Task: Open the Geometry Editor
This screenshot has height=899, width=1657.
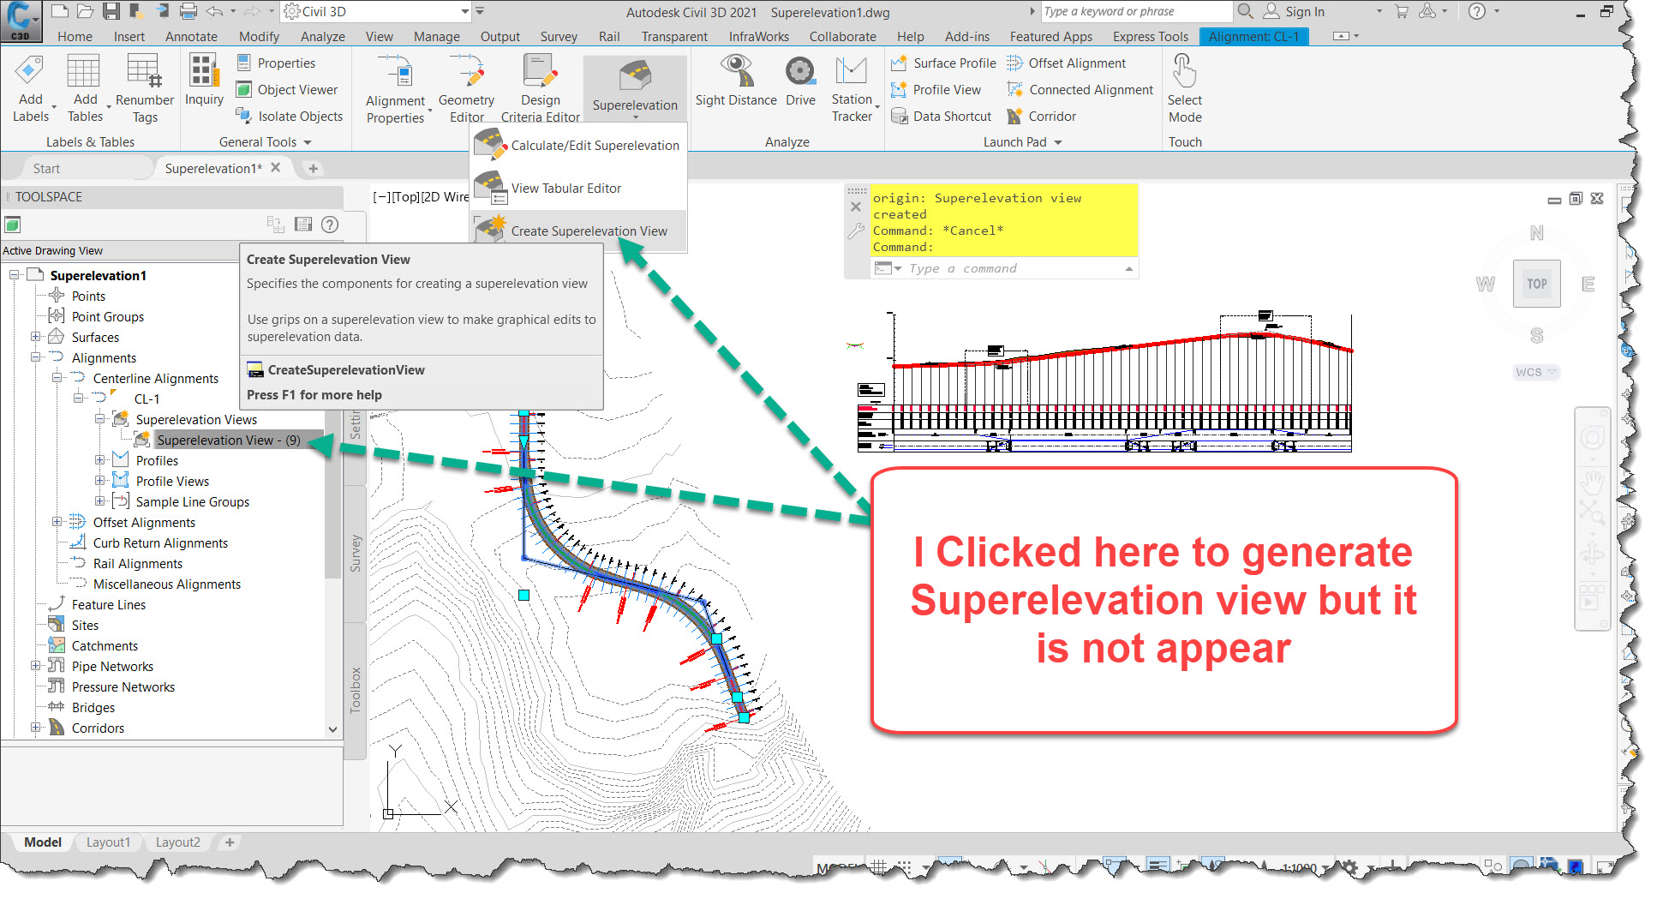Action: coord(465,86)
